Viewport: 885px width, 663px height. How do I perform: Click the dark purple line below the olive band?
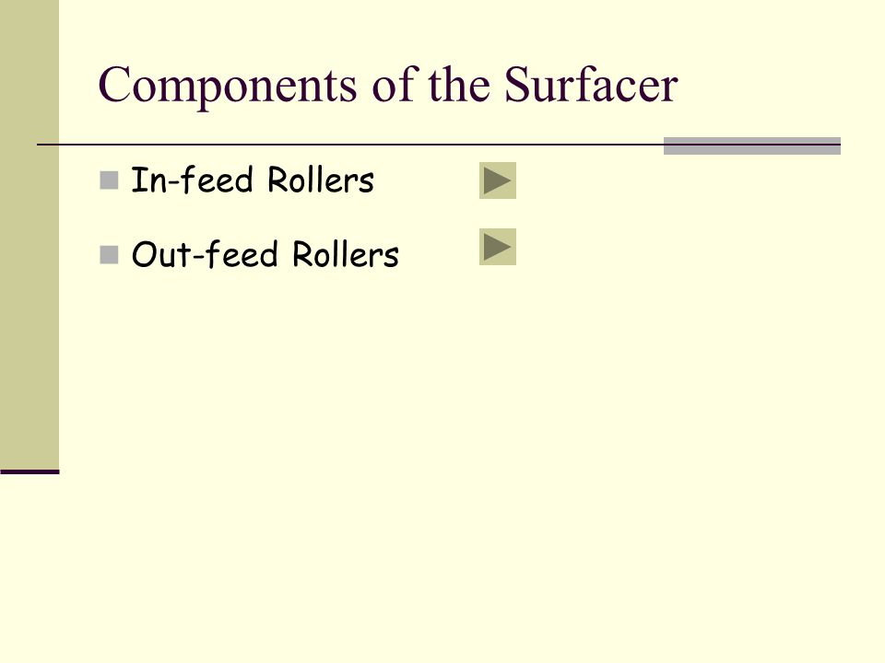29,471
